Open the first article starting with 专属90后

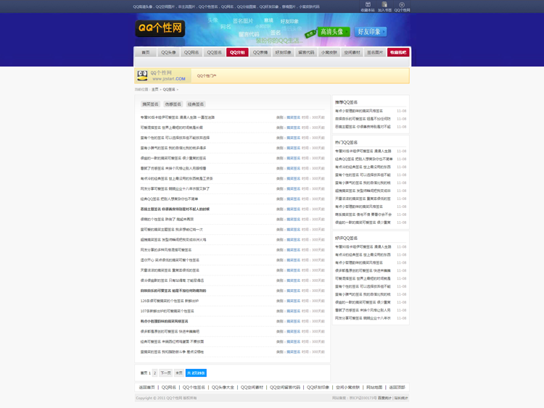click(x=177, y=117)
